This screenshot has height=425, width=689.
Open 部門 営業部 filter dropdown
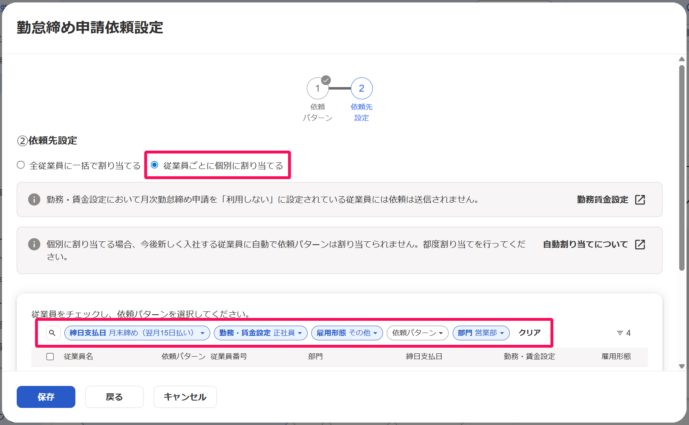tap(481, 333)
